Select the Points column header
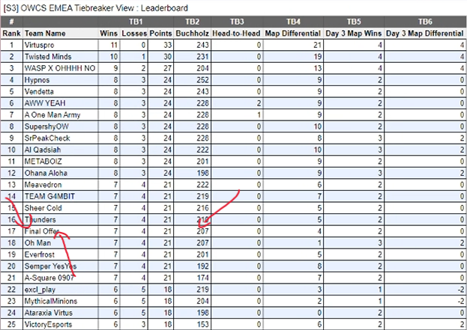The width and height of the screenshot is (467, 330). [161, 33]
